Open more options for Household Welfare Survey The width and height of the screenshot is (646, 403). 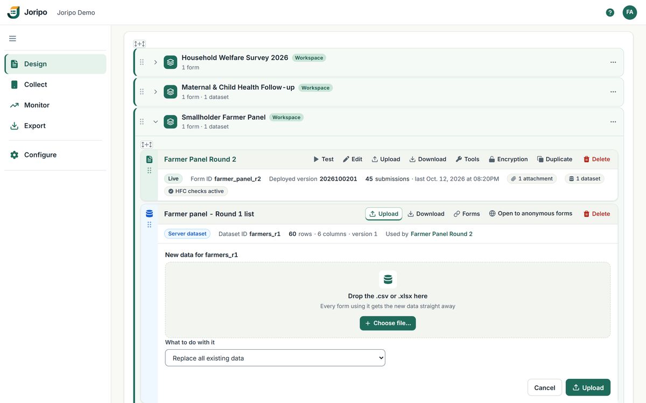pos(613,62)
